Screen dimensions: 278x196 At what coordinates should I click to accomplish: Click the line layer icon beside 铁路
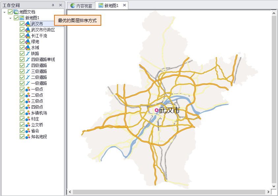coord(28,53)
